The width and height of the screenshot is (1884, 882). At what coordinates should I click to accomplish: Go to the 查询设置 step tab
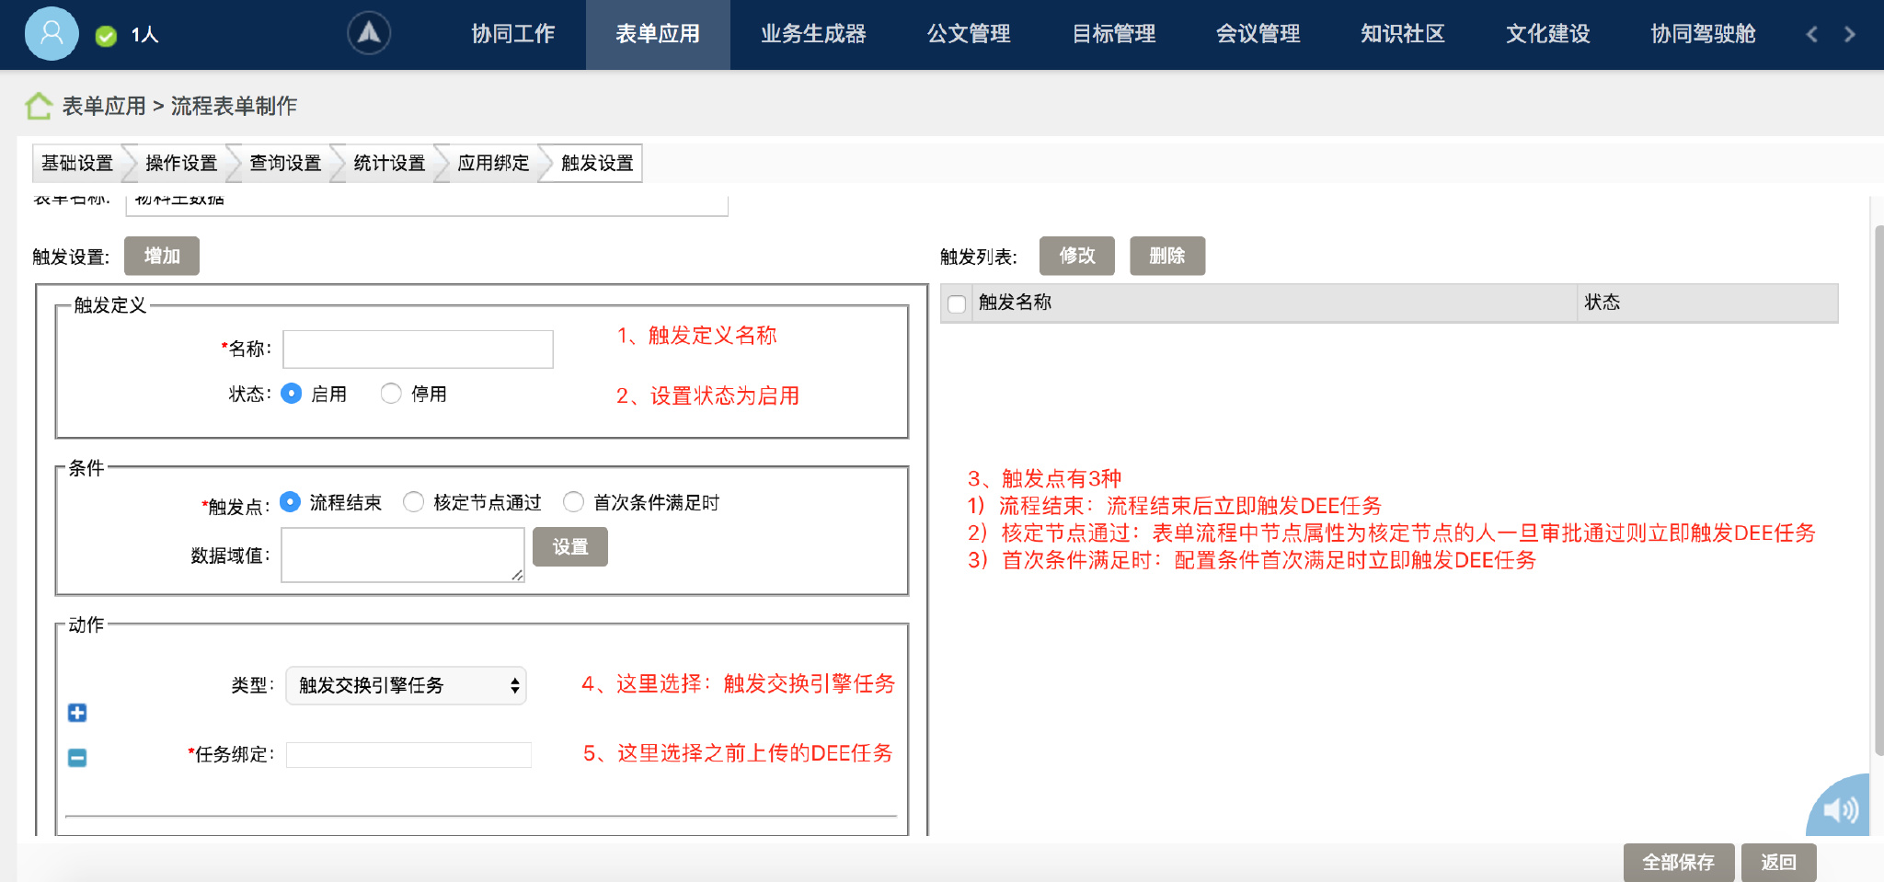point(285,163)
